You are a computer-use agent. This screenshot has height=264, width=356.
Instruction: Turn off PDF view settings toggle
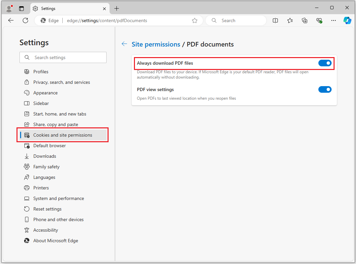[x=325, y=89]
